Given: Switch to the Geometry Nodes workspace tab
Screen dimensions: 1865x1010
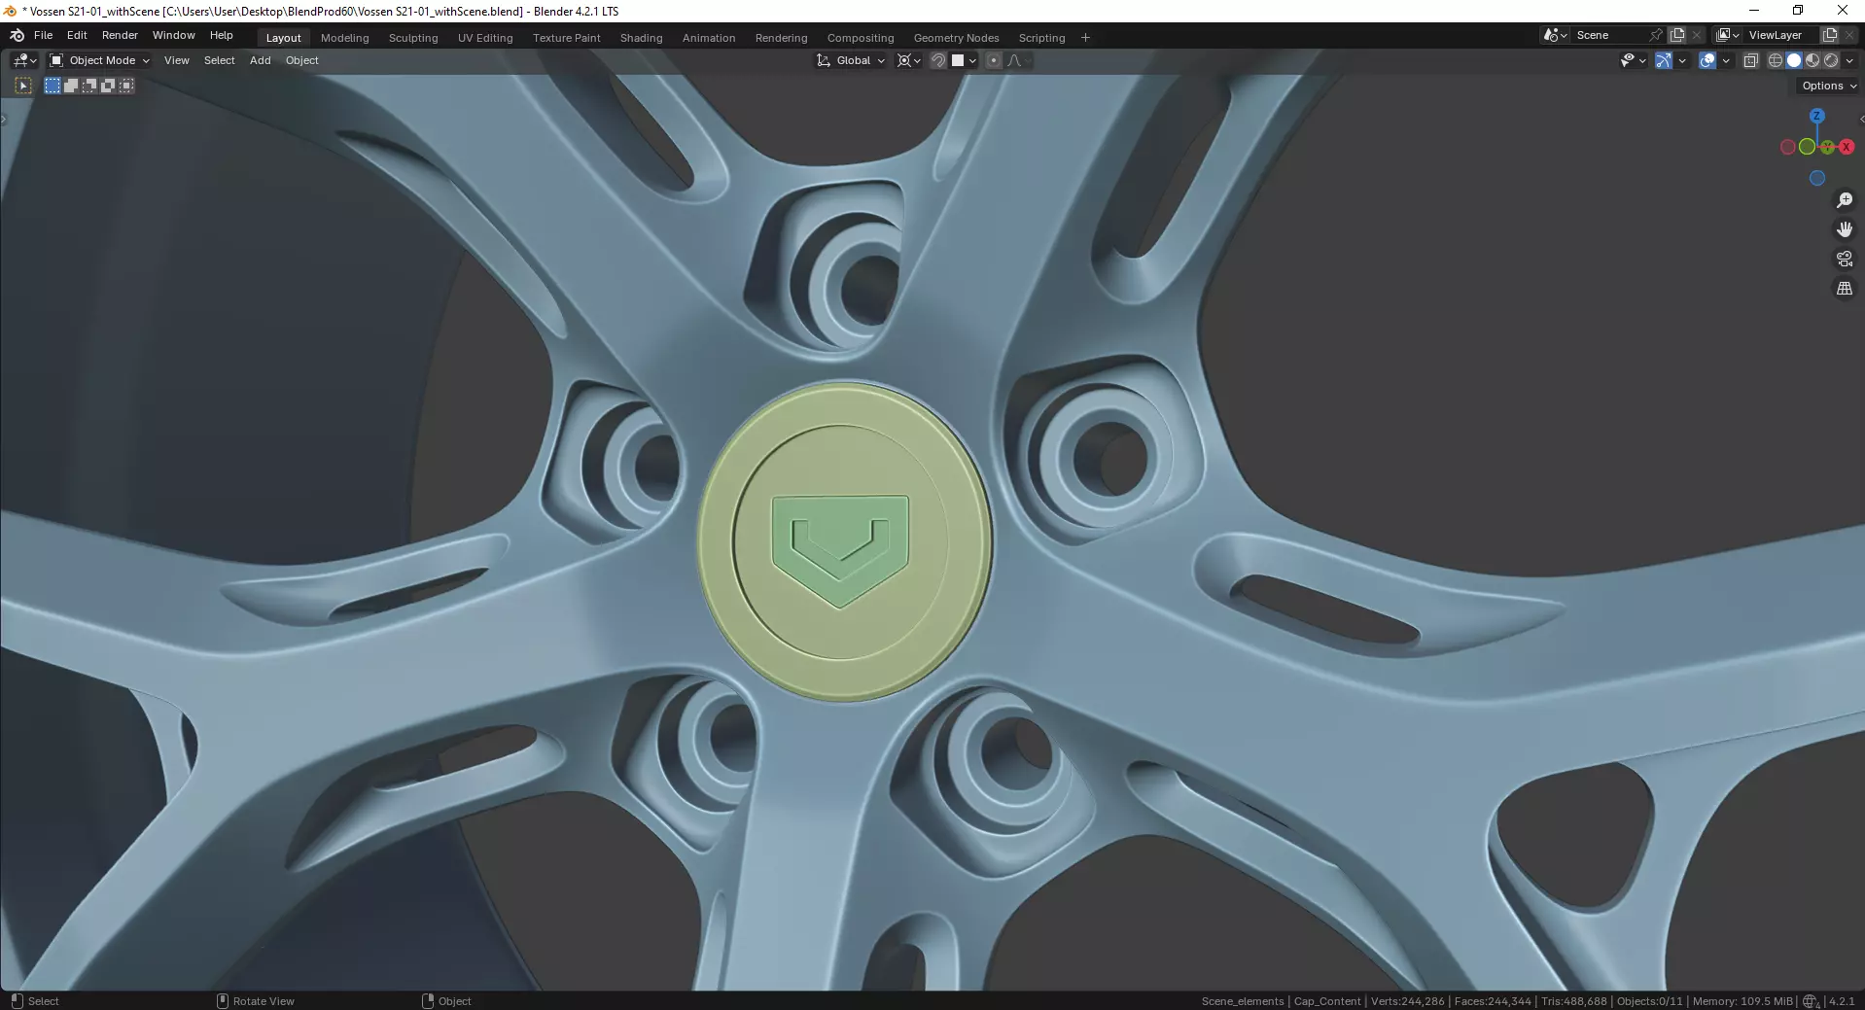Looking at the screenshot, I should pyautogui.click(x=956, y=38).
